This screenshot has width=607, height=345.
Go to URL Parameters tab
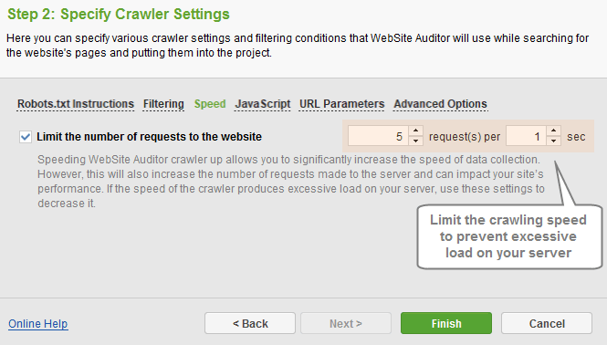pos(341,104)
